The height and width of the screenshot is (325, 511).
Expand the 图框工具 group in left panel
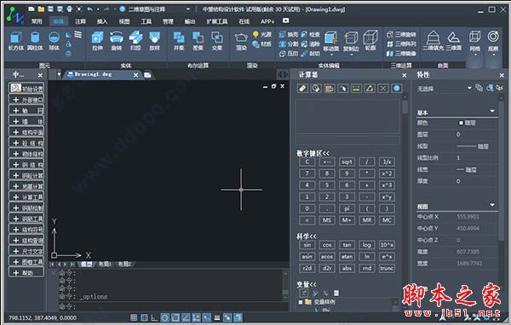click(x=26, y=262)
